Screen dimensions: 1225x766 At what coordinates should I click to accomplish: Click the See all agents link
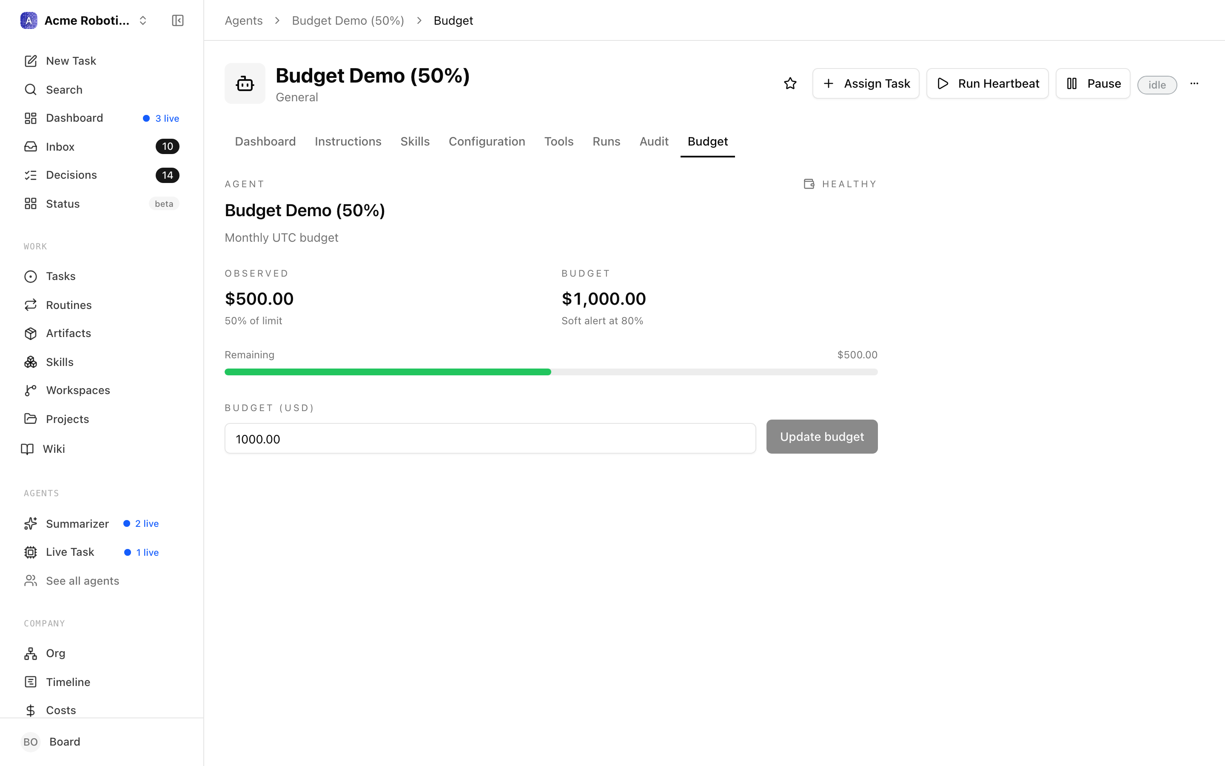pyautogui.click(x=83, y=580)
